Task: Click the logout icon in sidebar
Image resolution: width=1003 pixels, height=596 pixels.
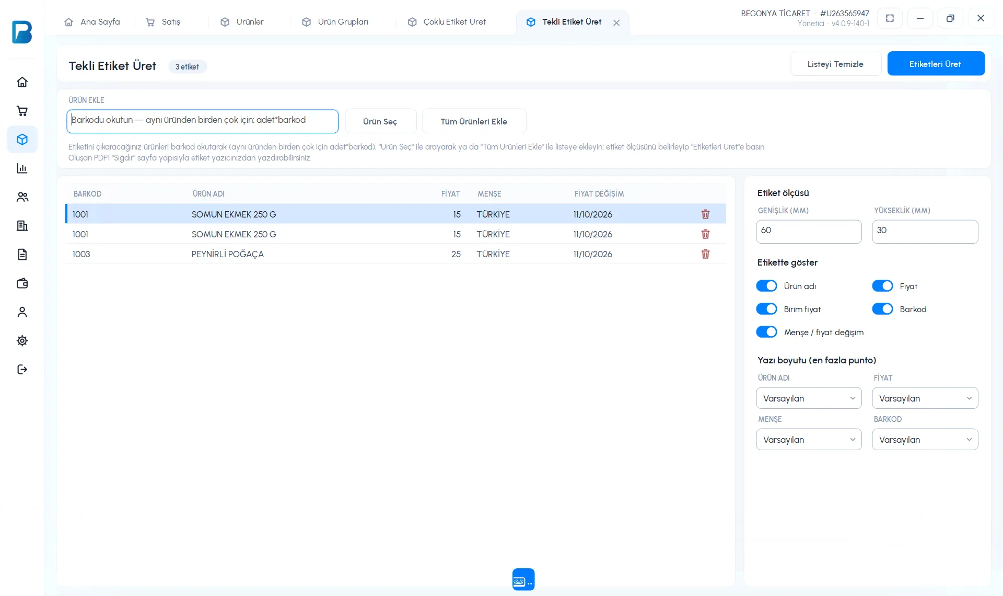Action: coord(22,370)
